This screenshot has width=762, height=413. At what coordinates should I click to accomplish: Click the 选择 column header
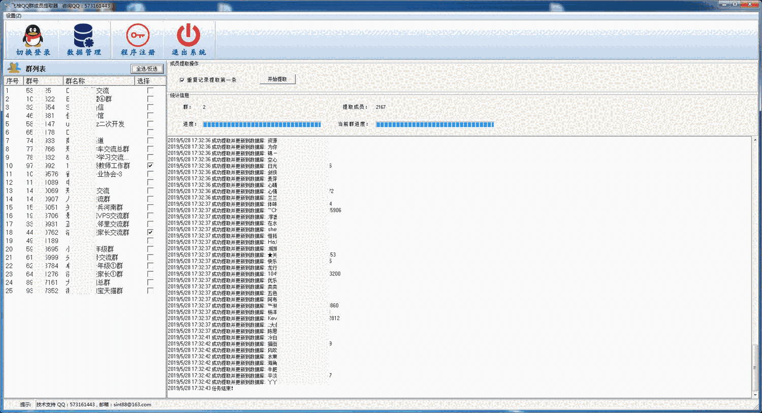pos(150,81)
